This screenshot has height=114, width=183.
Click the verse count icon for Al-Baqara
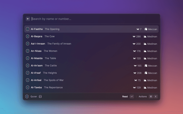click(134, 36)
